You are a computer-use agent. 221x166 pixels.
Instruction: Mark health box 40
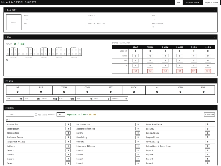(80, 54)
